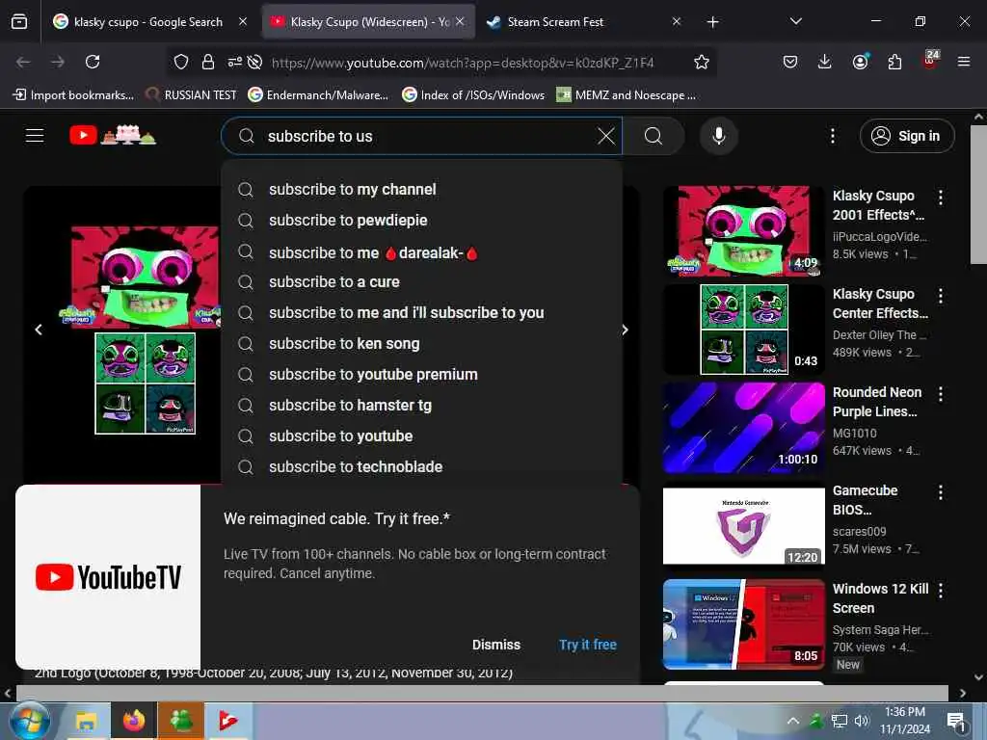The width and height of the screenshot is (987, 740).
Task: Click the horizontal page scrollbar
Action: click(482, 693)
